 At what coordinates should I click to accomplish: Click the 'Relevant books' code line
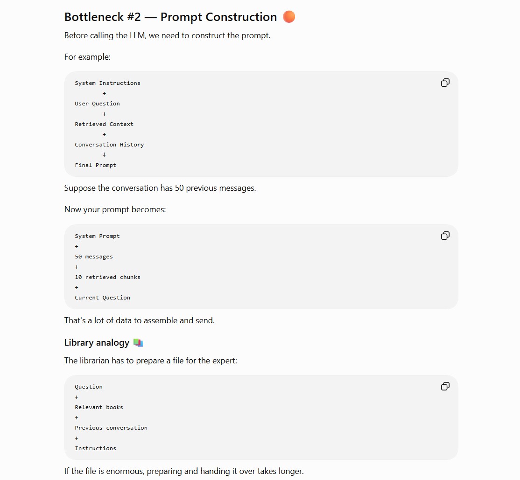tap(99, 407)
